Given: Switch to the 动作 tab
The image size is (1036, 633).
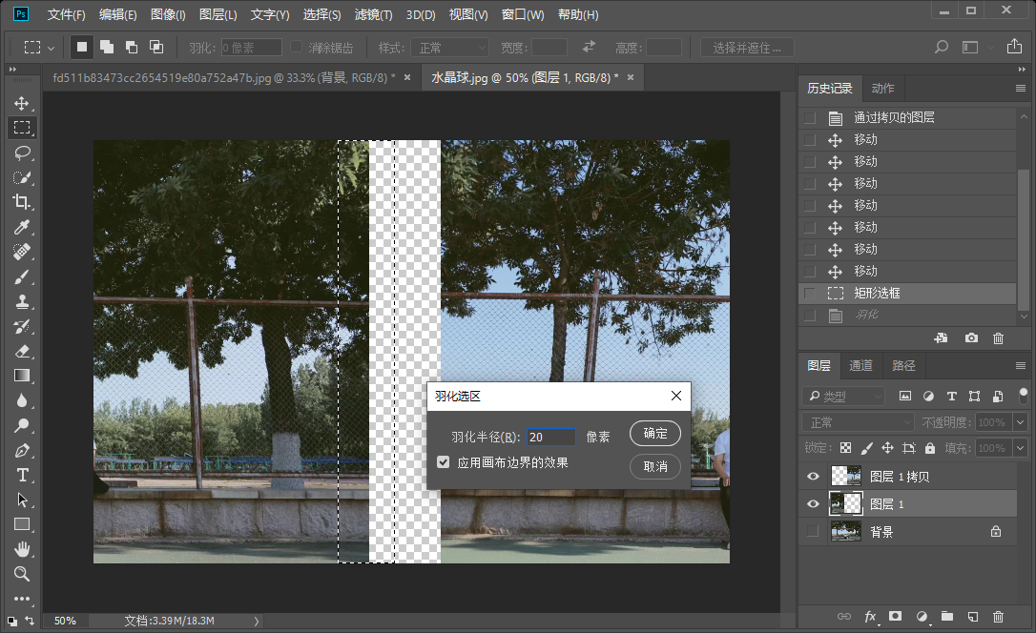Looking at the screenshot, I should 882,89.
